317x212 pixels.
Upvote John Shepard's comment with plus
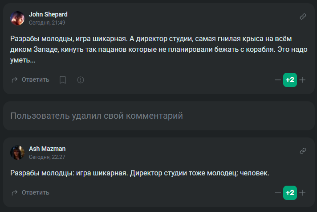pos(302,80)
